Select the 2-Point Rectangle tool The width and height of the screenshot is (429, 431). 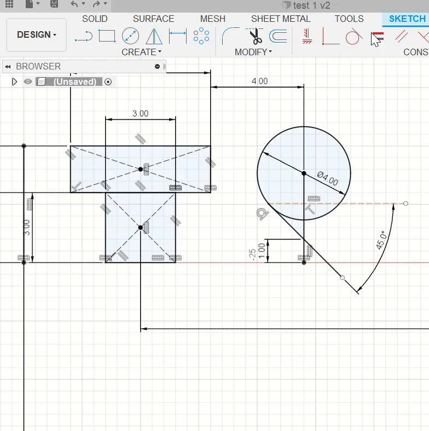click(107, 36)
